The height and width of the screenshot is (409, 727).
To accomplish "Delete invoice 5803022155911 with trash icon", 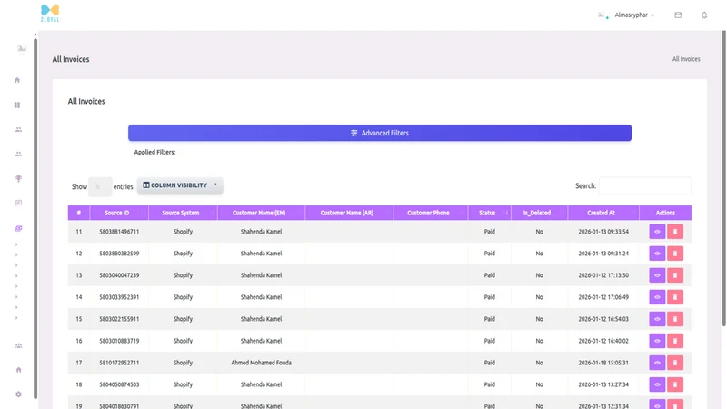I will point(675,319).
